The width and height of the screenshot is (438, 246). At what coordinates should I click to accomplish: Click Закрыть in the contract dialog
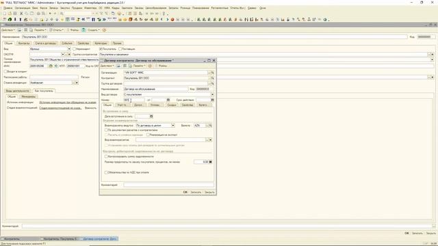click(209, 192)
